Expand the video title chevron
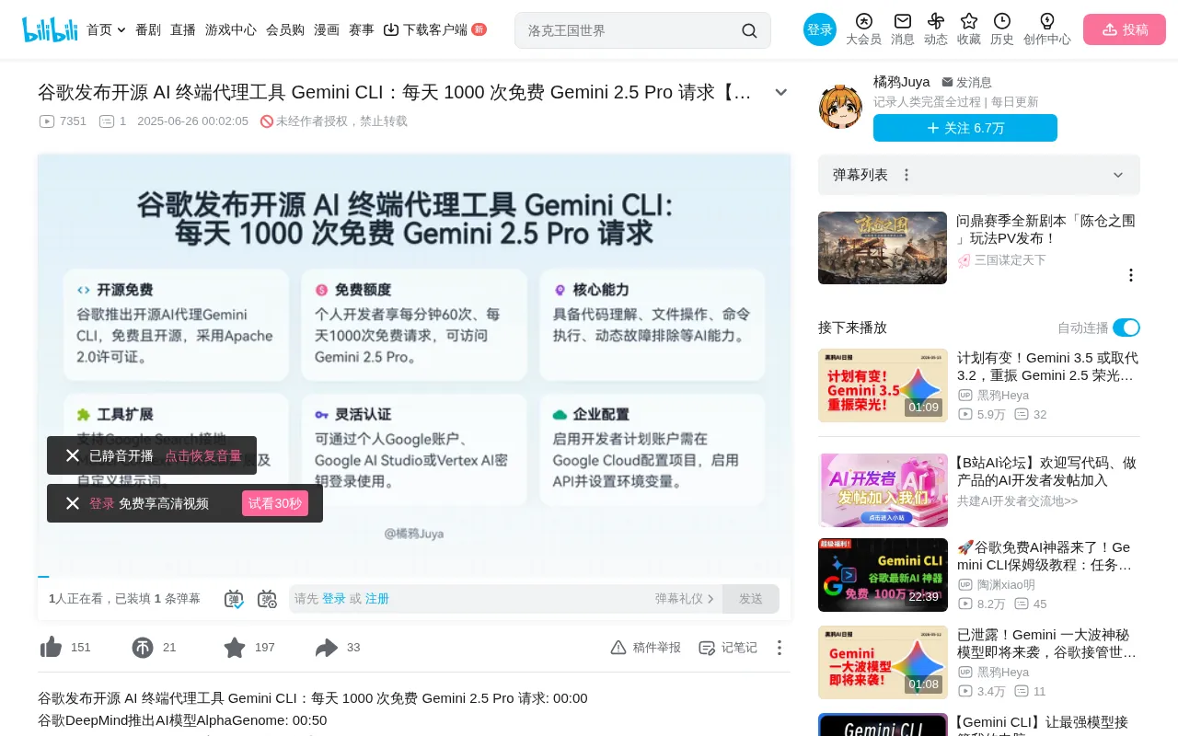This screenshot has width=1178, height=736. click(x=781, y=92)
